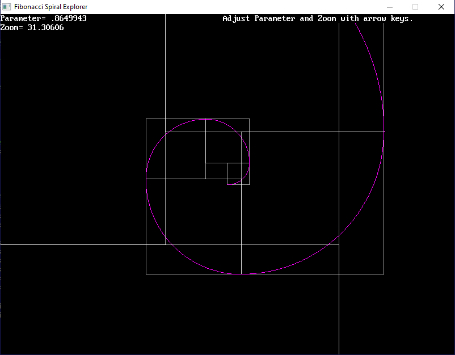Screen dimensions: 455x355
Task: Click the window title text in title bar
Action: (50, 7)
